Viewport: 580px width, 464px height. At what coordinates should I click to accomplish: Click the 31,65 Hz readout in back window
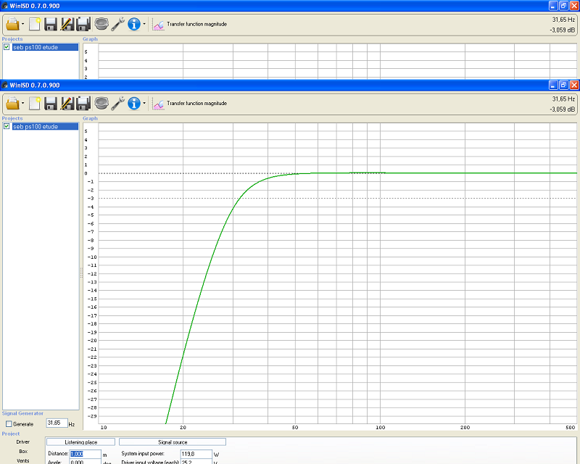(x=564, y=20)
